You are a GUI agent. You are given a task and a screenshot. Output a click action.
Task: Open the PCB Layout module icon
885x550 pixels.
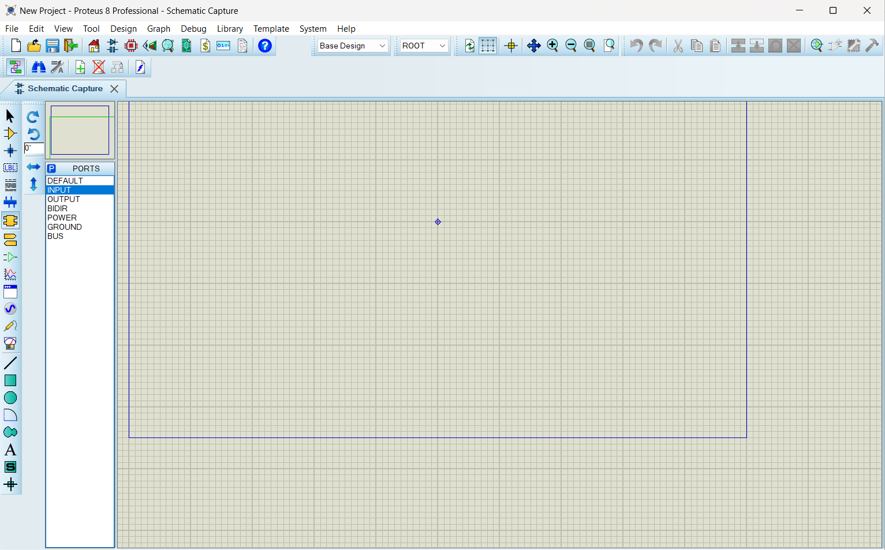tap(131, 46)
